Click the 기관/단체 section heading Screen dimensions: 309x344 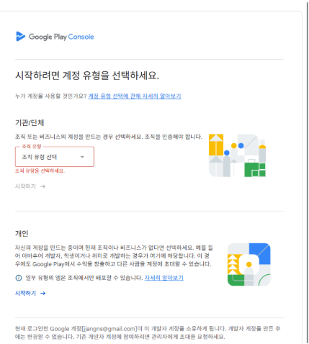point(30,123)
